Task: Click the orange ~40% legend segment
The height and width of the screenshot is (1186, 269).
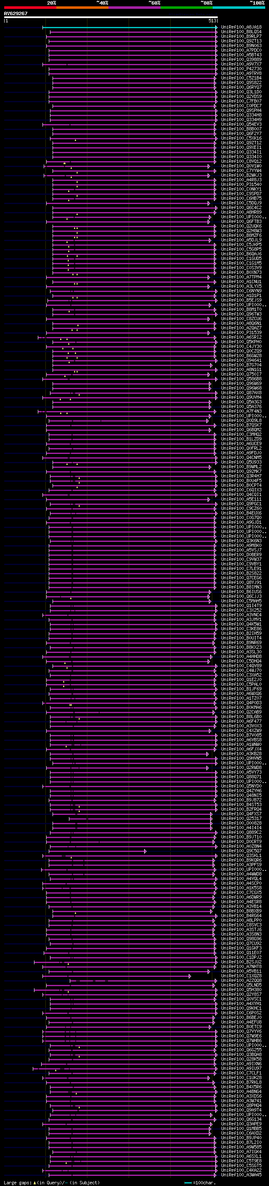Action: pyautogui.click(x=82, y=8)
